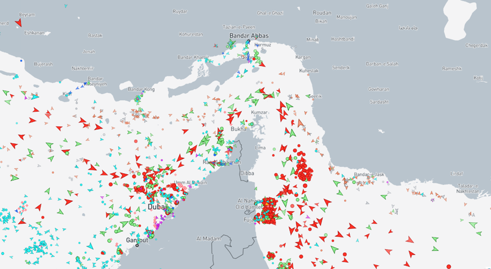Select the large light-green vessel arrow below Taladar-e Nakhlestan
Screen dimensions: 491x269
[472, 224]
